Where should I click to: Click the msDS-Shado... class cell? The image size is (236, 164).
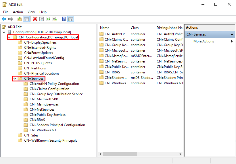[142, 78]
